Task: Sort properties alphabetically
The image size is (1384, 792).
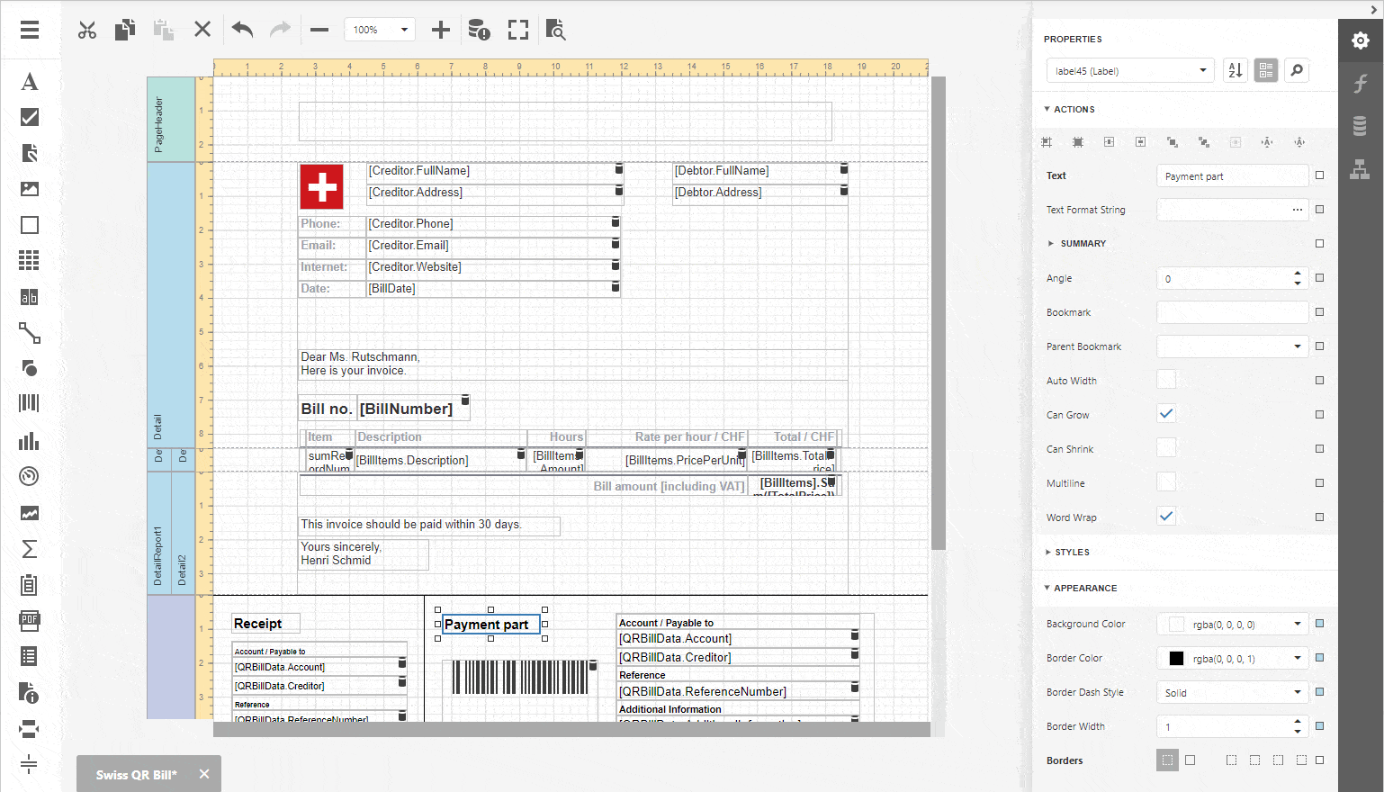Action: tap(1236, 70)
